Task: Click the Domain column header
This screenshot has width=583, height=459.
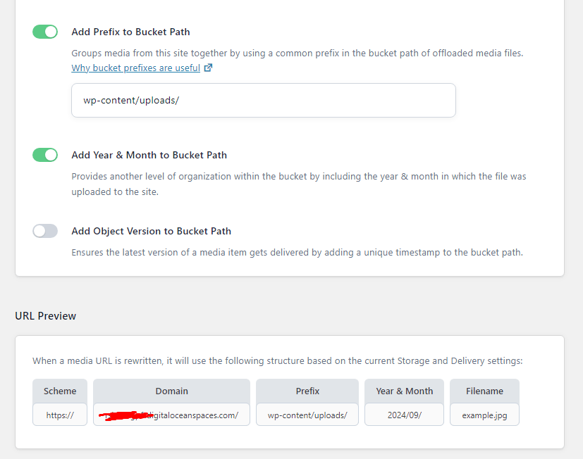Action: [172, 391]
